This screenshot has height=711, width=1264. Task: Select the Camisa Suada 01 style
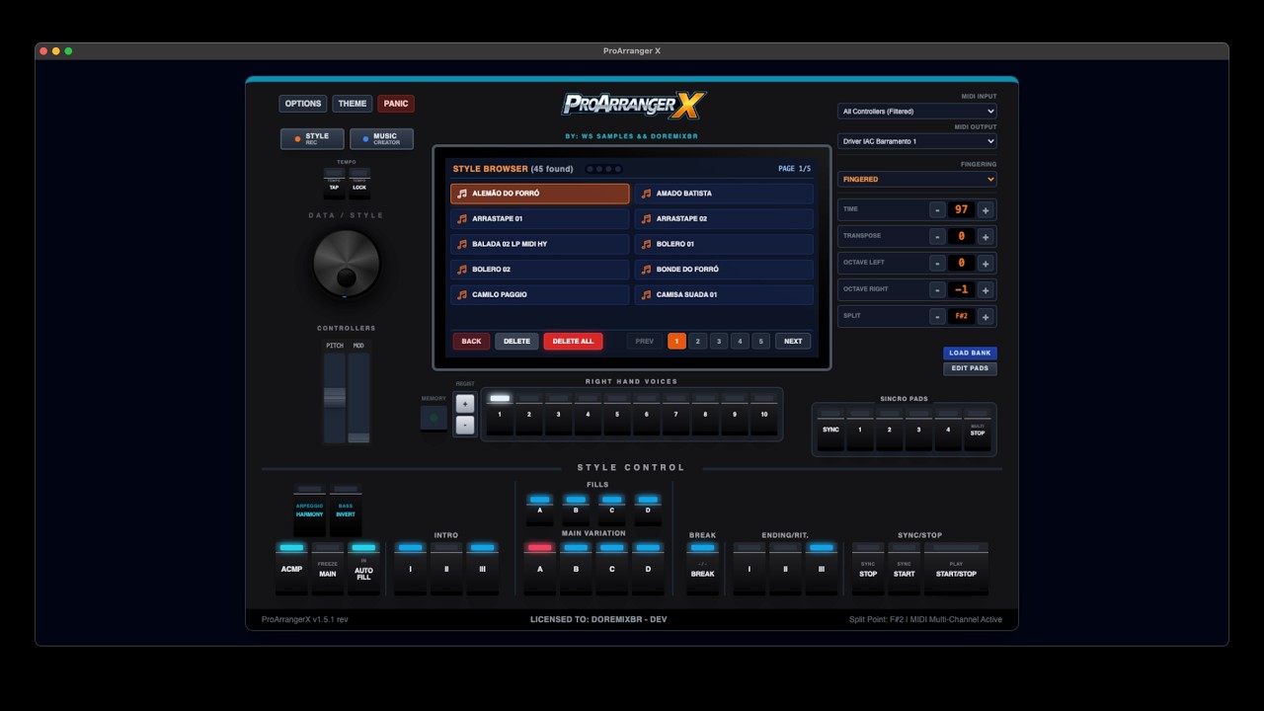coord(724,294)
